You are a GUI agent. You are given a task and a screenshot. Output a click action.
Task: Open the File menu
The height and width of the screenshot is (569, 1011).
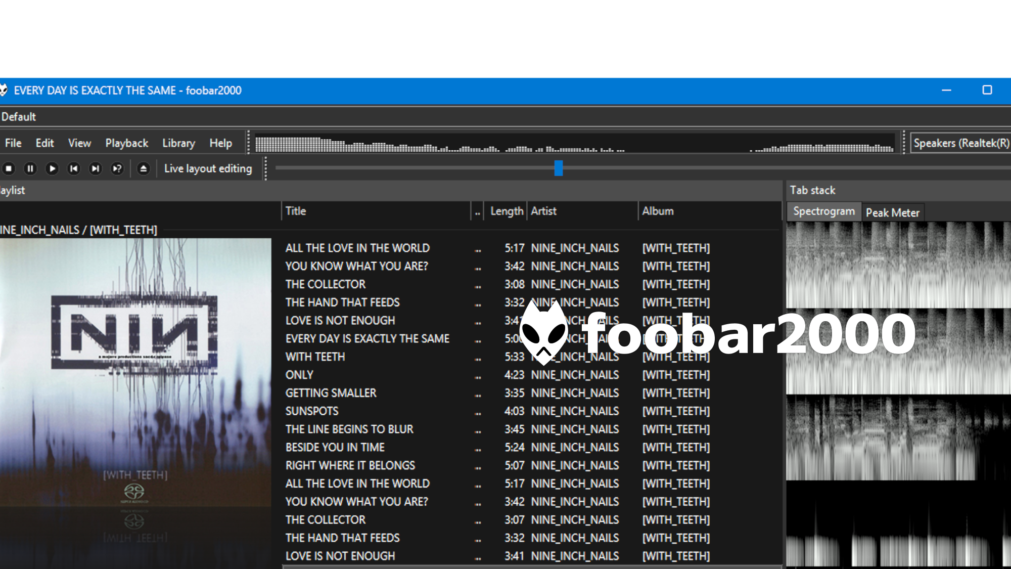pos(13,143)
